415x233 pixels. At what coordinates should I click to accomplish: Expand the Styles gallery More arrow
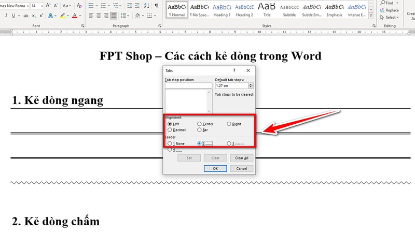coord(371,16)
